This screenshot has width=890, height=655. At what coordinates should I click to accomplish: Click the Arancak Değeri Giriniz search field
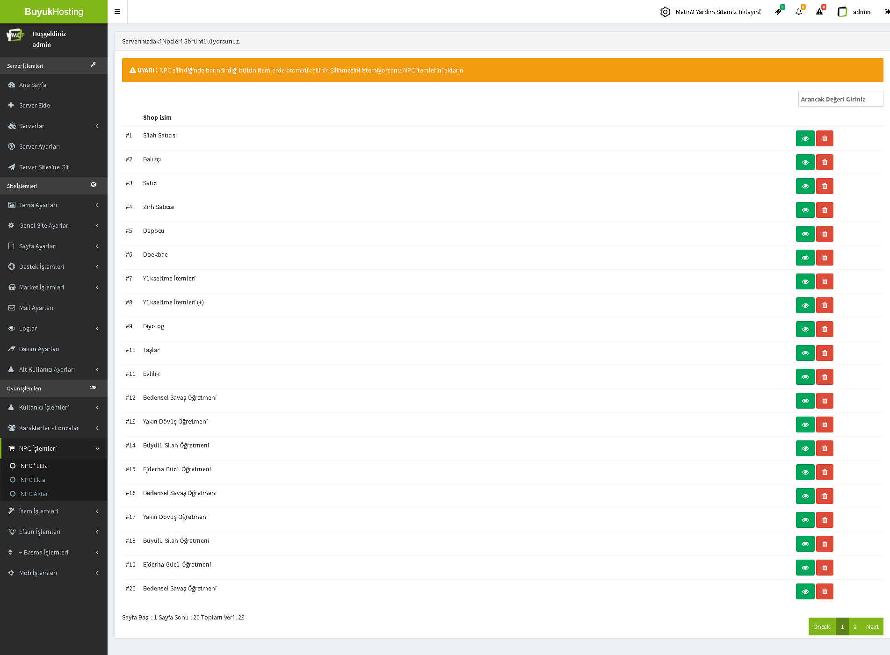840,99
